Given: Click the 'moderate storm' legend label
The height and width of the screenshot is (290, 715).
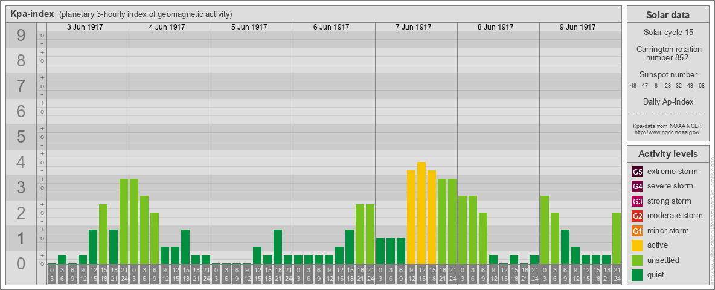Looking at the screenshot, I should tap(675, 215).
